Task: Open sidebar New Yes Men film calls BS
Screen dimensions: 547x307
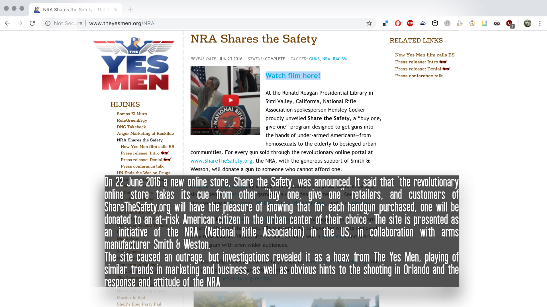Action: pyautogui.click(x=148, y=146)
